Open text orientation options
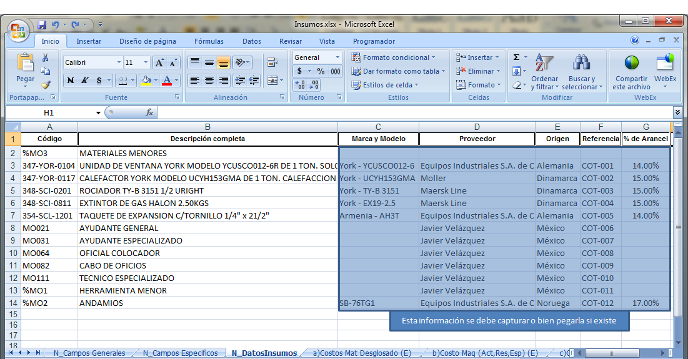Screen dimensions: 688x359 [x=242, y=62]
